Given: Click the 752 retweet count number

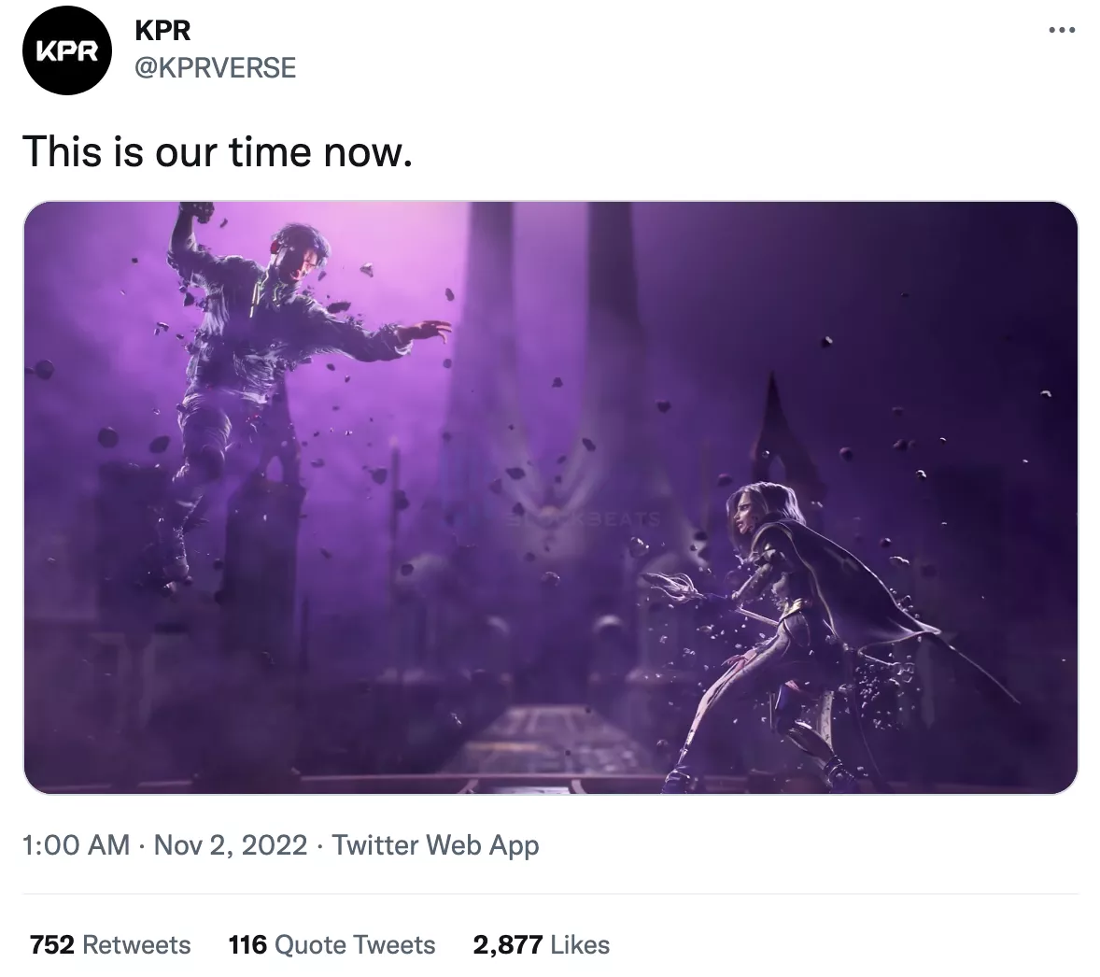Looking at the screenshot, I should (52, 944).
